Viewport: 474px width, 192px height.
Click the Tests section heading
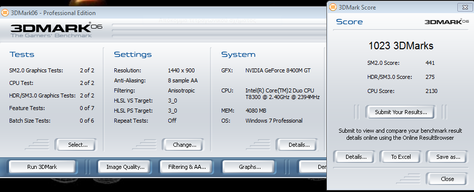pyautogui.click(x=22, y=55)
